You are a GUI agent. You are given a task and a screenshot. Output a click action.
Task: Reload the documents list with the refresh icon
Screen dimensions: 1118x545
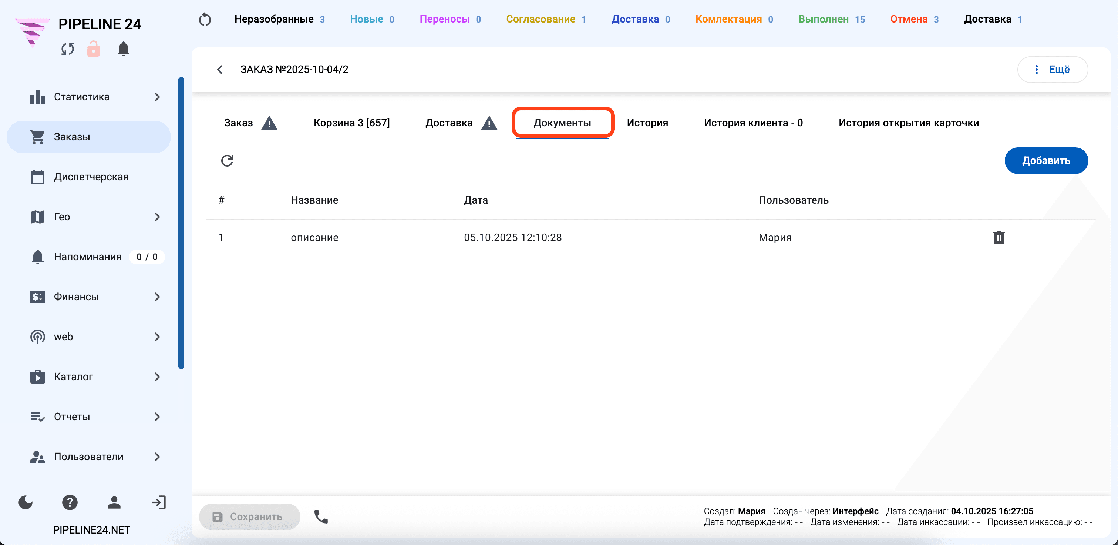click(227, 161)
